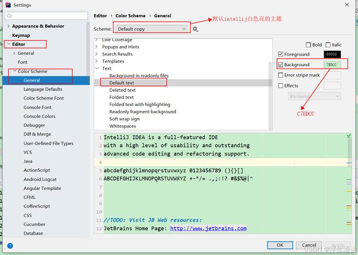Enable the Bold checkbox
This screenshot has height=255, width=358.
tap(308, 45)
